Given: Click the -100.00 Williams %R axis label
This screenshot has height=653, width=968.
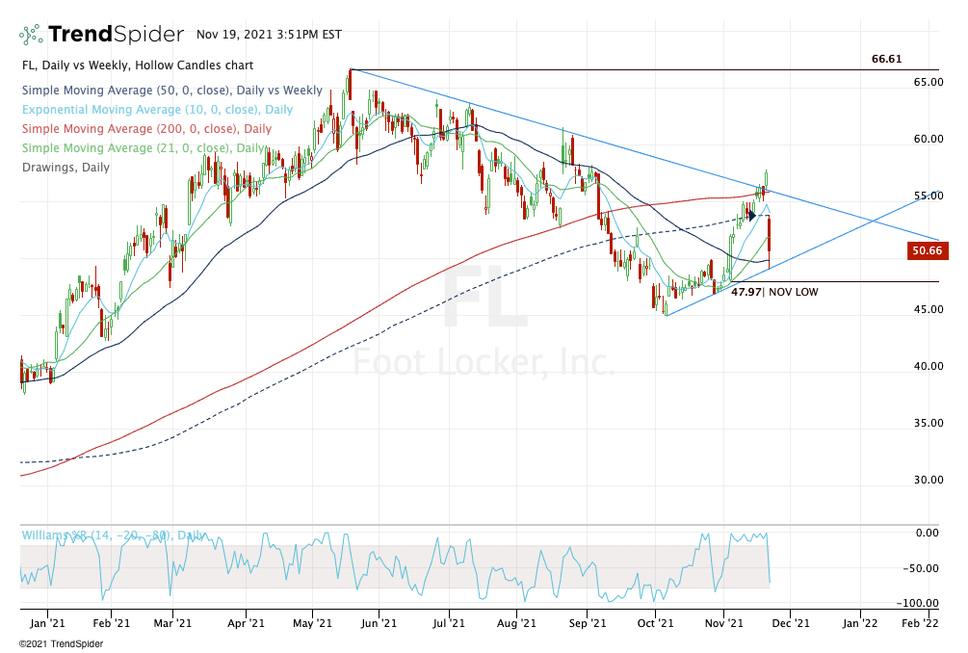Looking at the screenshot, I should 917,603.
